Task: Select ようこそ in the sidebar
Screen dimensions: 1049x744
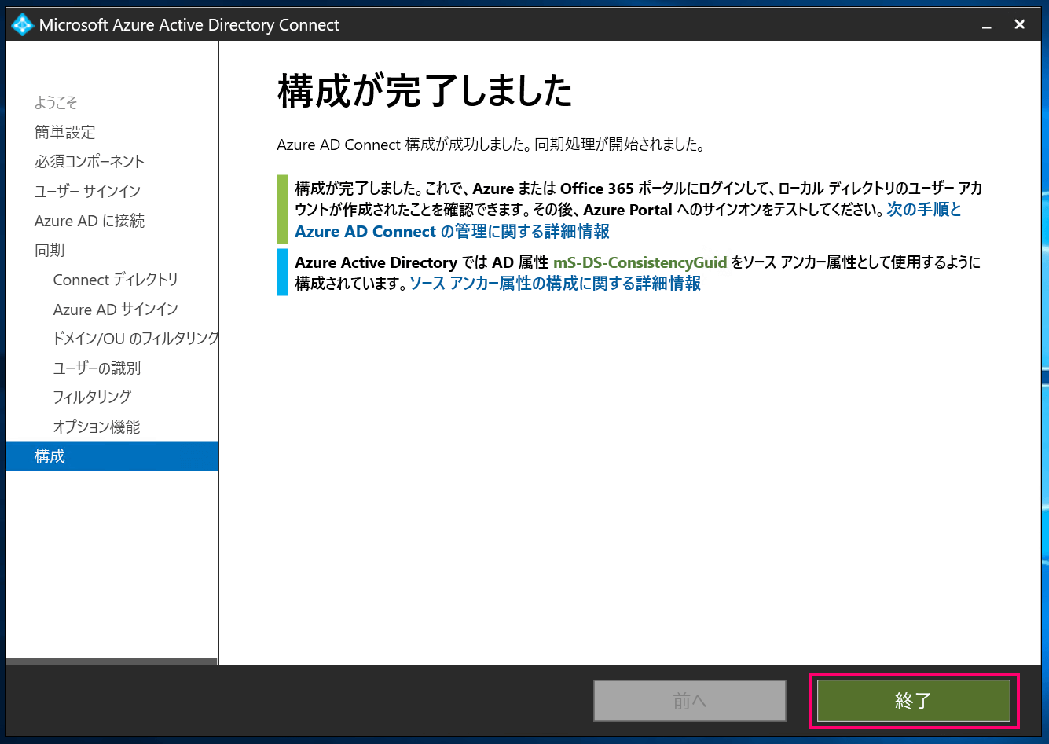Action: [56, 103]
